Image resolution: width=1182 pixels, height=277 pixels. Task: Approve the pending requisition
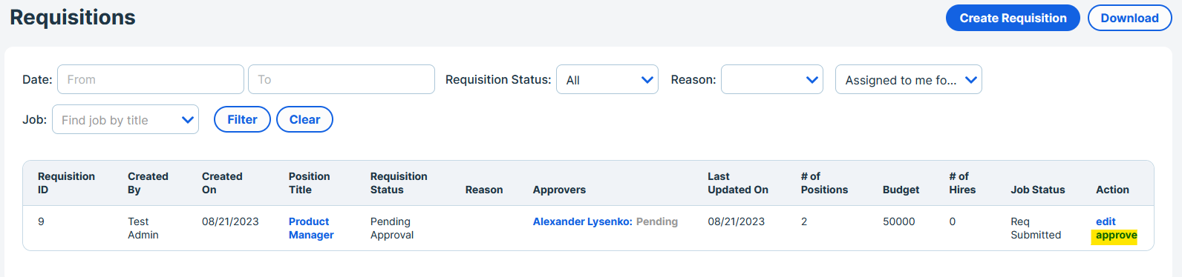coord(1116,236)
